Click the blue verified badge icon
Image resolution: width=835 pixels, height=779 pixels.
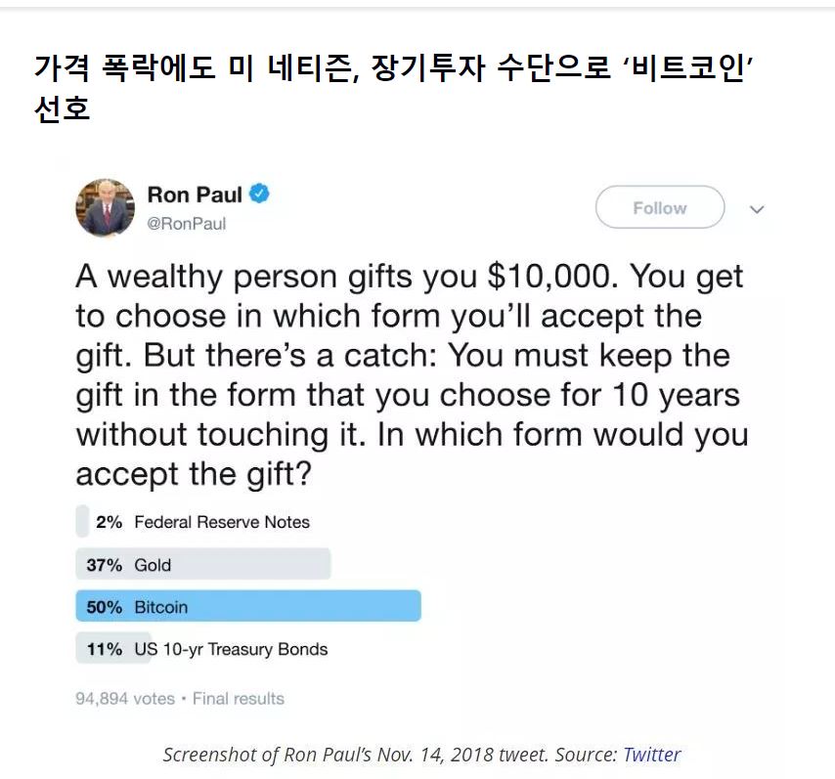(x=259, y=194)
